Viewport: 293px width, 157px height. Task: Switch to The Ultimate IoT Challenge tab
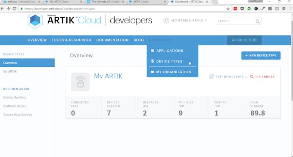106,2
